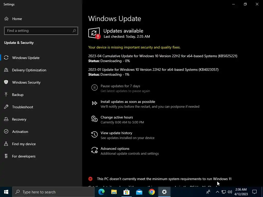This screenshot has height=197, width=263.
Task: Click the clock icon for Change active hours
Action: click(95, 119)
